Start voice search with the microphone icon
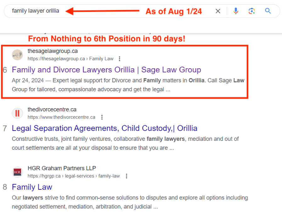Viewport: 282px width, 218px height. point(236,11)
